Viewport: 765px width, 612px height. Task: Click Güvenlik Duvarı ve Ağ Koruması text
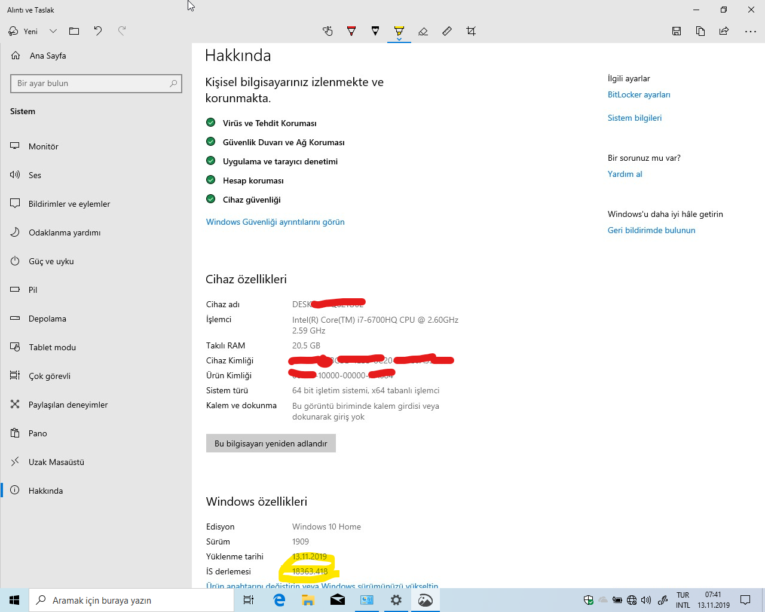point(284,142)
